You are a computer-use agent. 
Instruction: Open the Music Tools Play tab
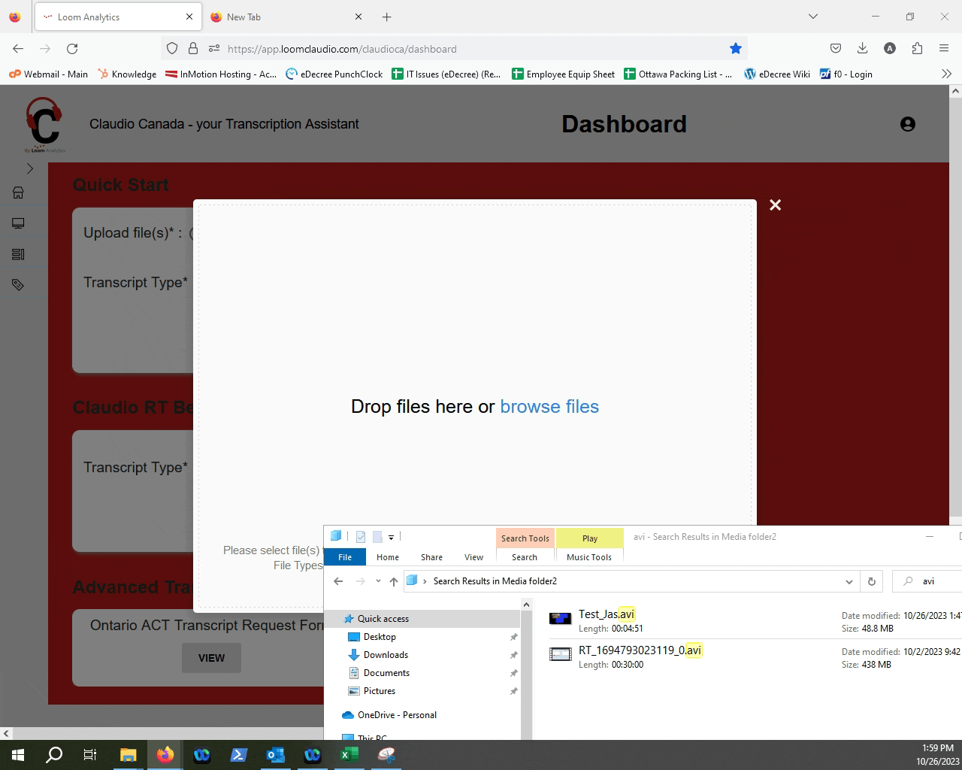coord(589,538)
